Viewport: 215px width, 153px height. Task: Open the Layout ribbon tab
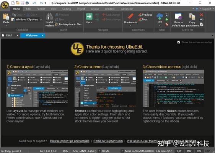tap(95, 9)
